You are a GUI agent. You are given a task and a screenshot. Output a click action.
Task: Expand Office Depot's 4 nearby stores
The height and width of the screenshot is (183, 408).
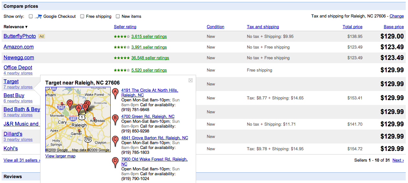(18, 73)
